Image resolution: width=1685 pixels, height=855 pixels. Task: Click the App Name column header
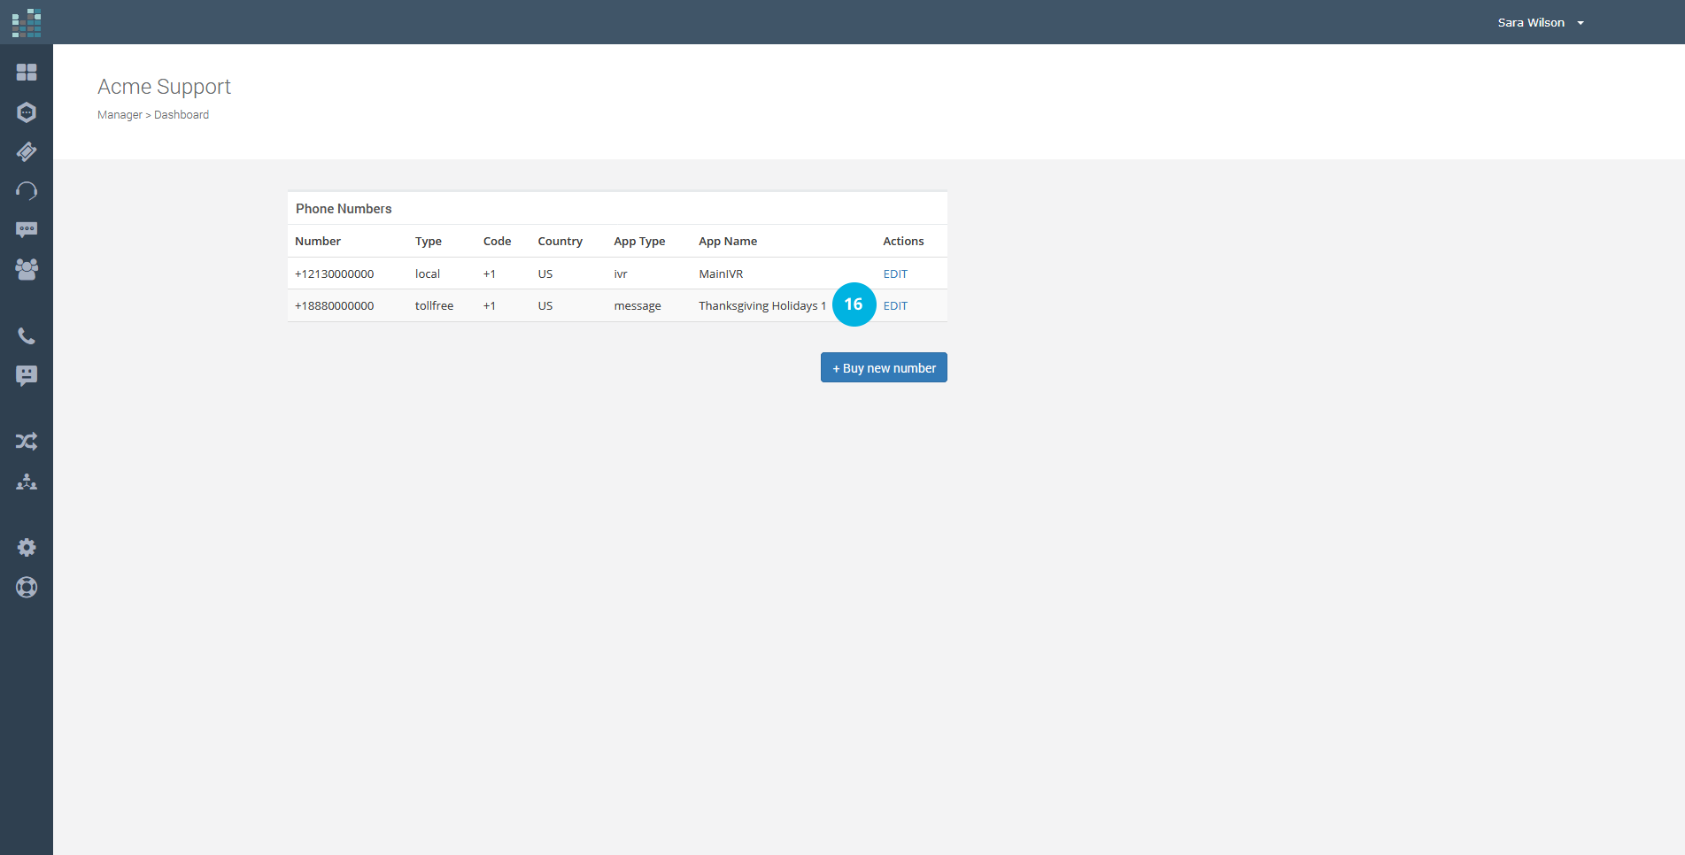coord(728,241)
